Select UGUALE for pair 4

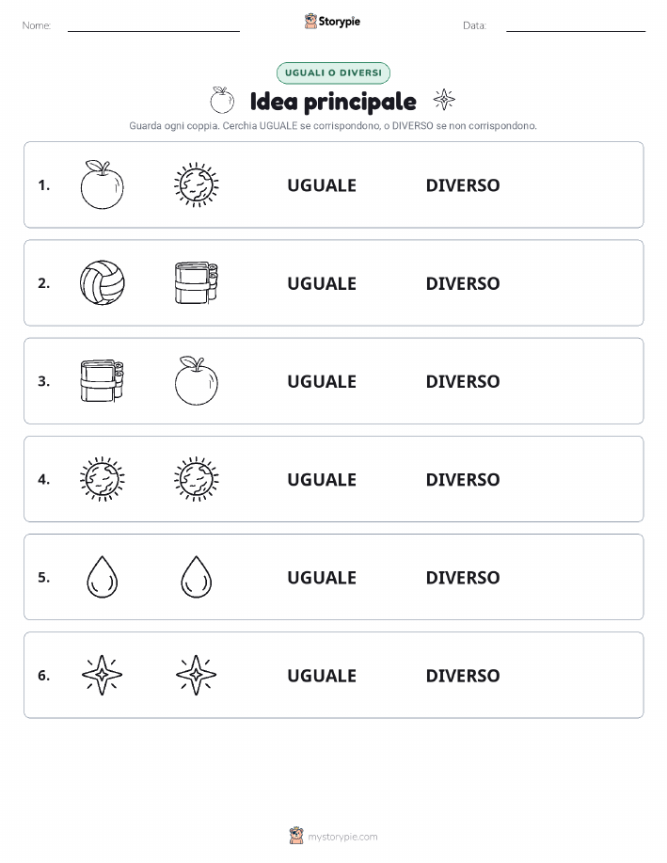(x=322, y=479)
